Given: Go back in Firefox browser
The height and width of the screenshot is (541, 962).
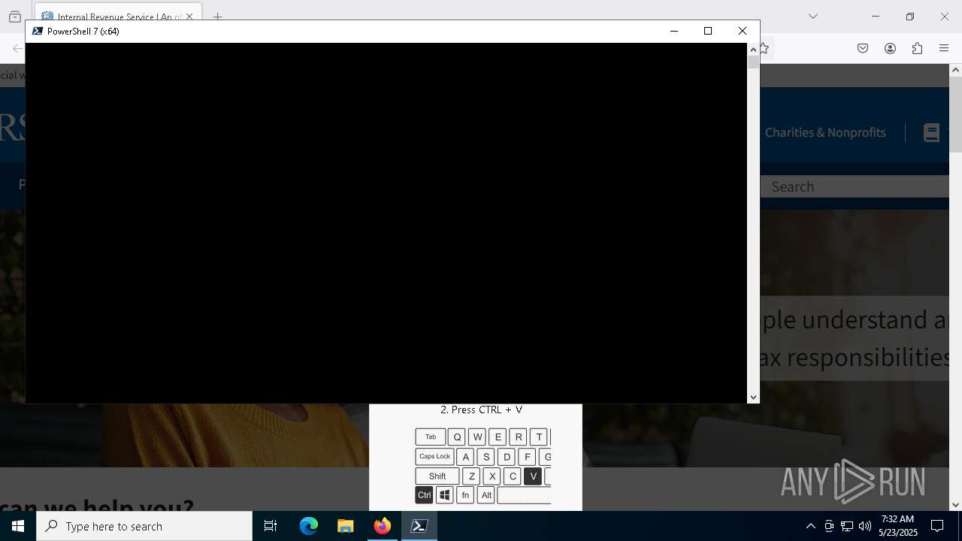Looking at the screenshot, I should point(18,48).
